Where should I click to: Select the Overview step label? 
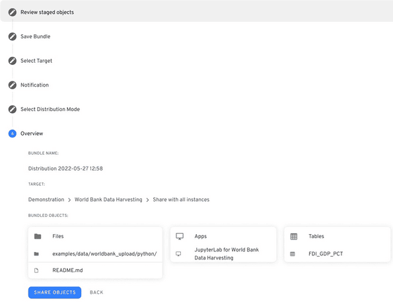click(32, 134)
